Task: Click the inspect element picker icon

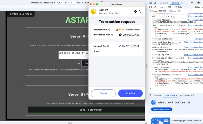Action: tap(151, 3)
